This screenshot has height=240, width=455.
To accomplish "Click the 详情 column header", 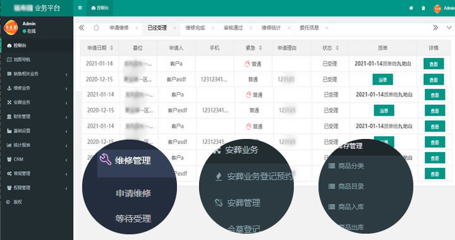I will [434, 48].
